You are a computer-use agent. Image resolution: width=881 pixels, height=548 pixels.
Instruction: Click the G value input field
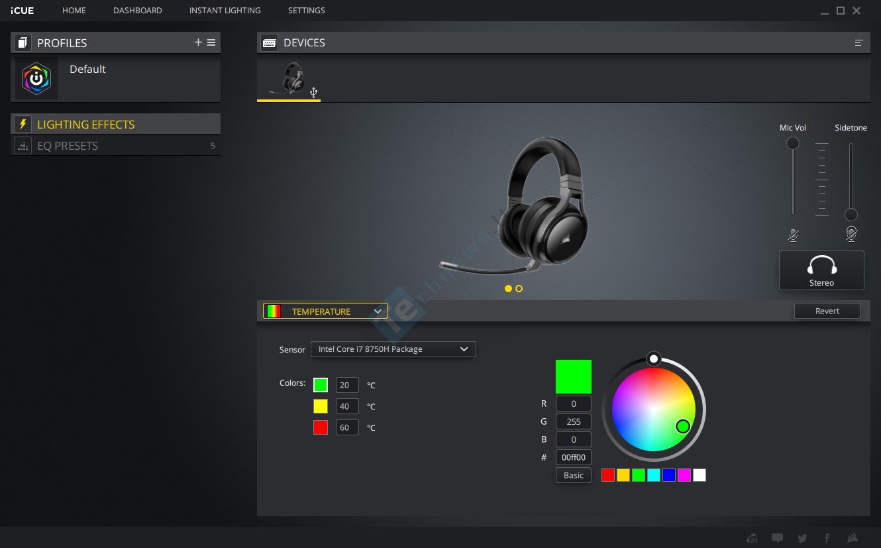tap(573, 421)
